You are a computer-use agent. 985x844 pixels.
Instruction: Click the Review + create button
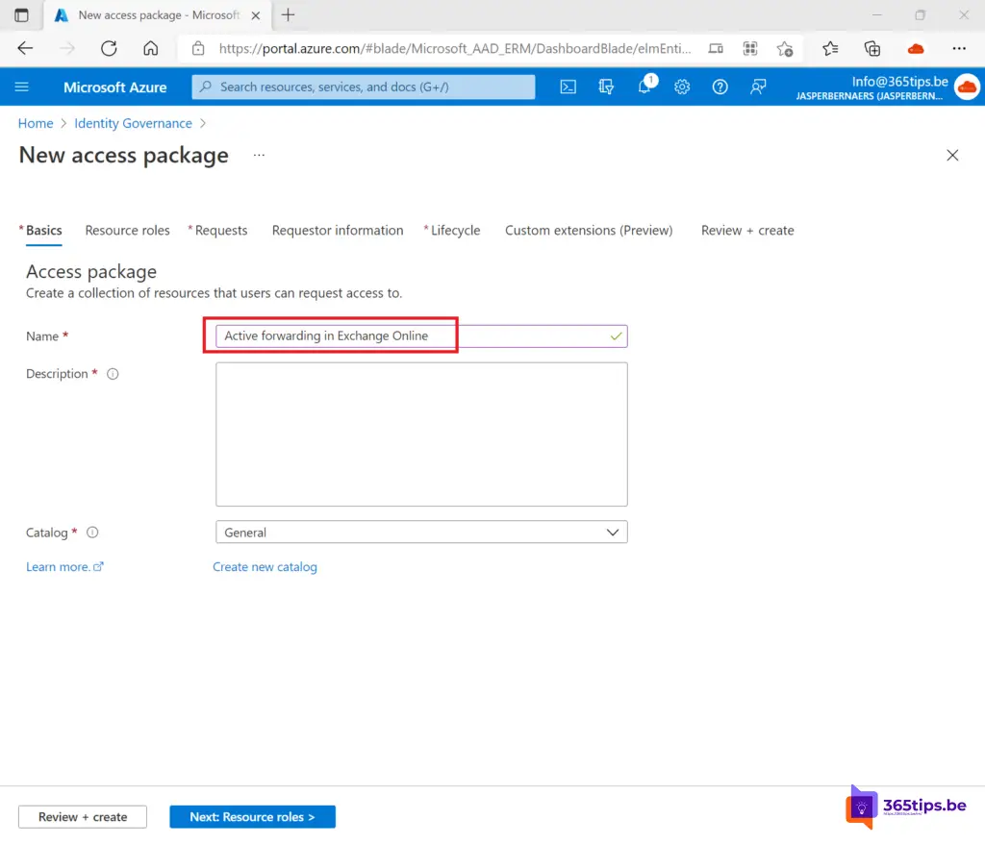point(83,817)
